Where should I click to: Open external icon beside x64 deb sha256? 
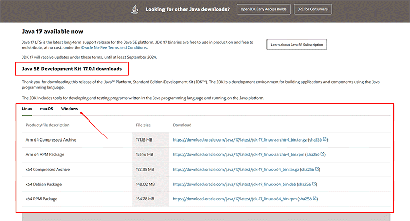tap(314, 184)
